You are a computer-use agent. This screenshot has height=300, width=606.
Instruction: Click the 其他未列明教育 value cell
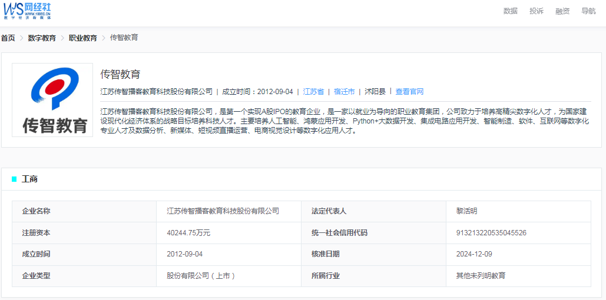[519, 276]
